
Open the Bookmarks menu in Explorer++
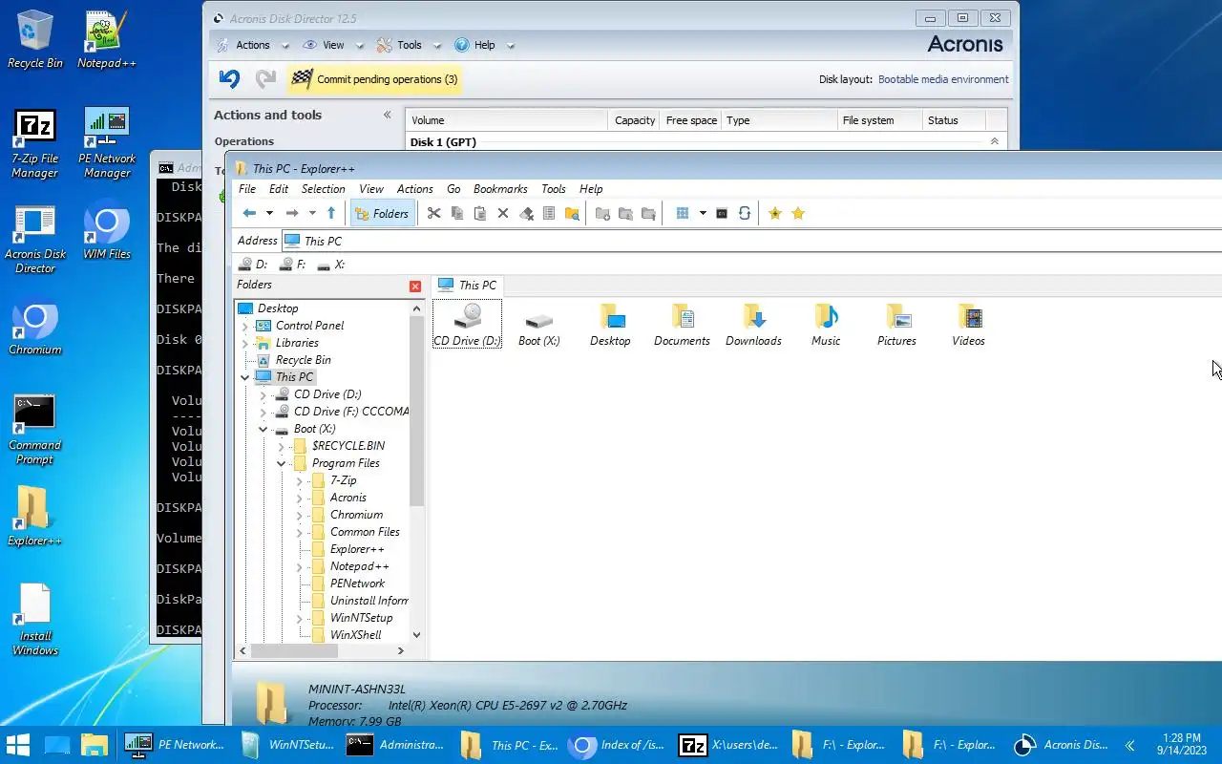500,189
